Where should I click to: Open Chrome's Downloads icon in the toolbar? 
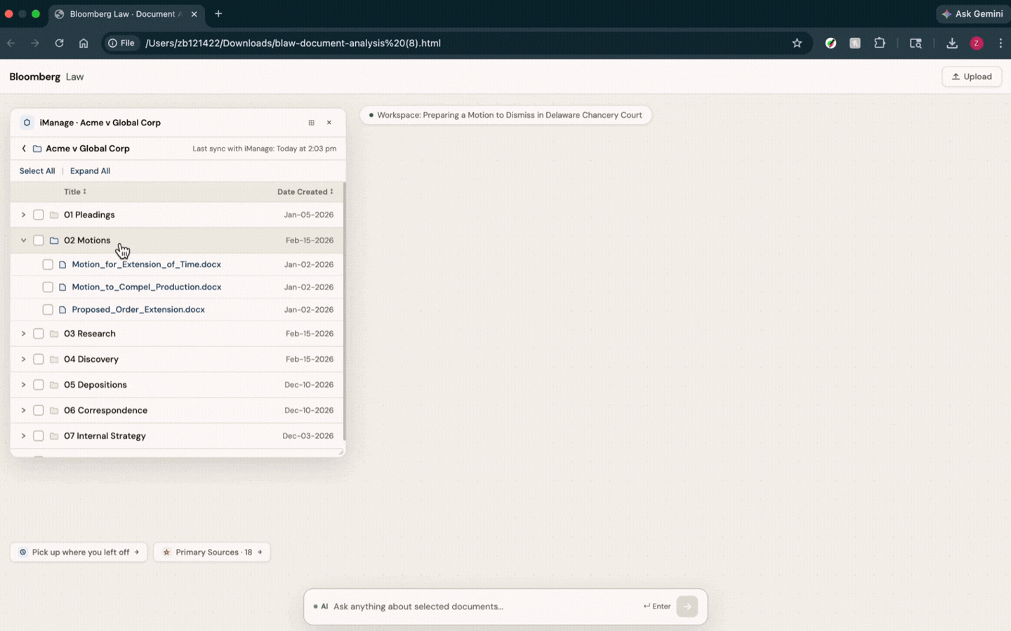click(x=951, y=43)
